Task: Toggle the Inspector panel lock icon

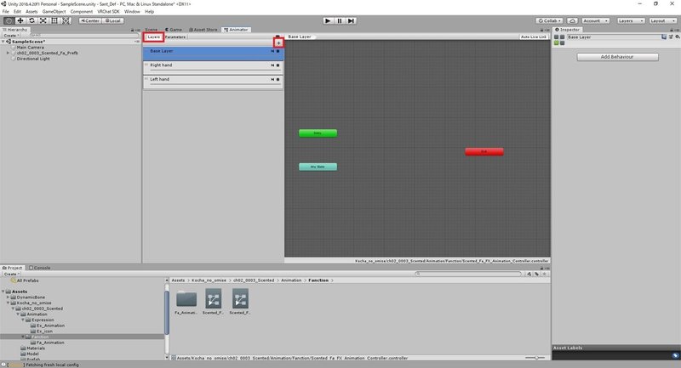Action: tap(672, 30)
